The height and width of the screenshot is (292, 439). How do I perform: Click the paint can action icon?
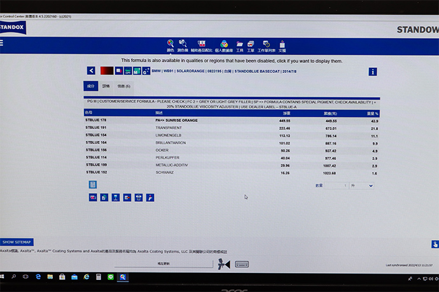click(139, 197)
